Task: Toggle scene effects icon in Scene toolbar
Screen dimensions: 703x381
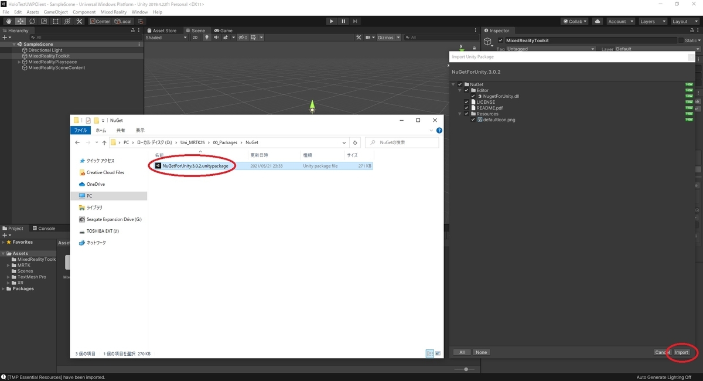Action: (227, 38)
